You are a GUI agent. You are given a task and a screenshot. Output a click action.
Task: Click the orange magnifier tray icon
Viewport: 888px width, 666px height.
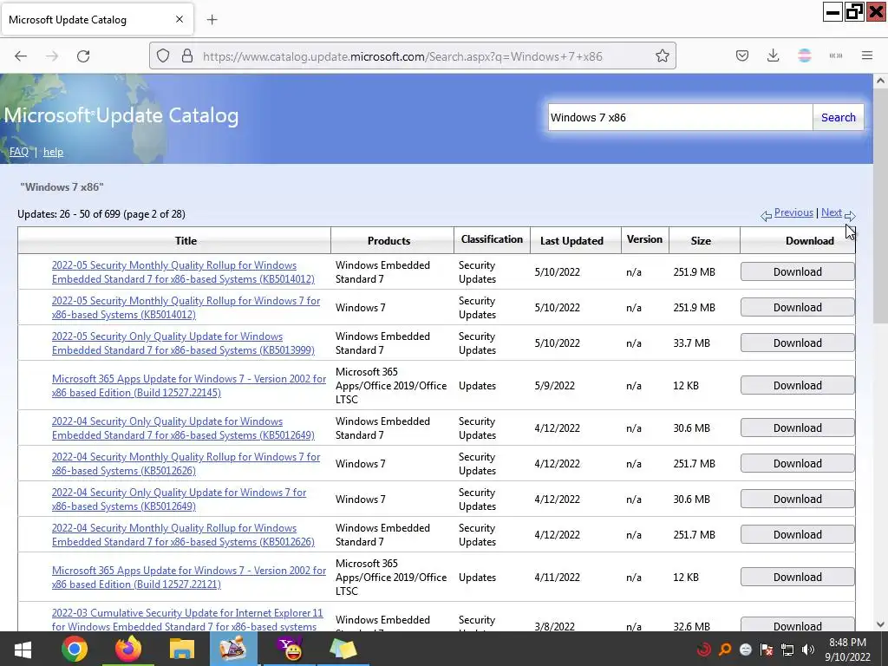(725, 650)
